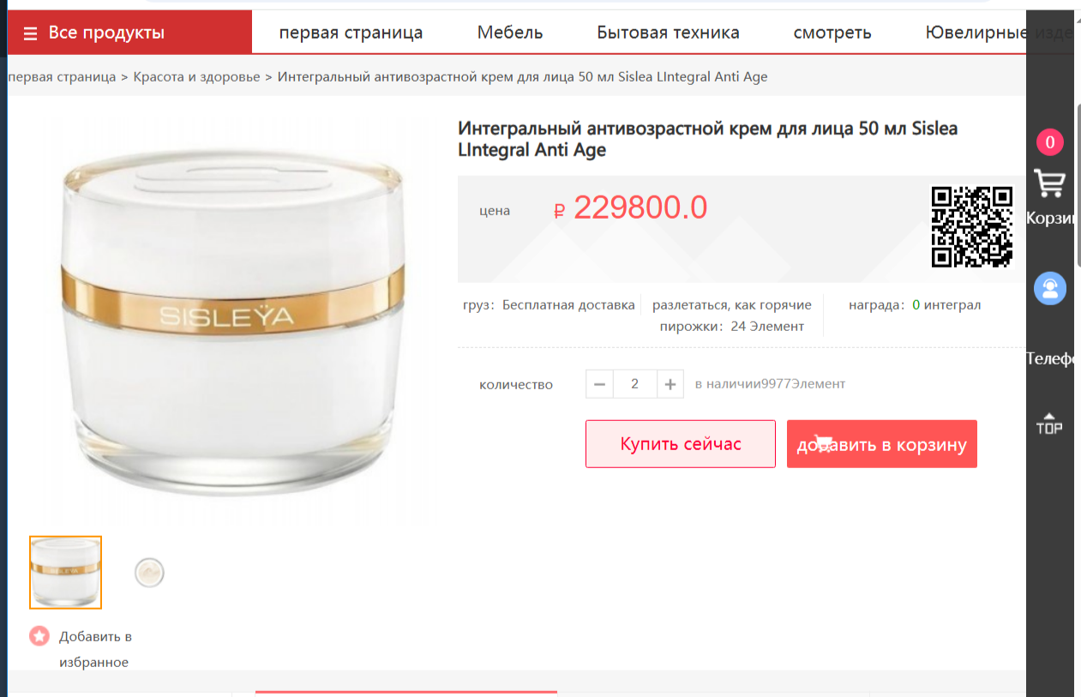Select the second round product thumbnail
The width and height of the screenshot is (1081, 697).
(149, 573)
